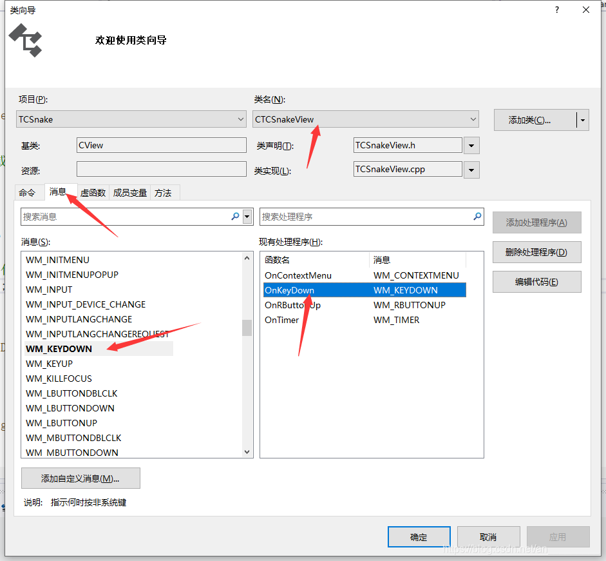Viewport: 606px width, 561px height.
Task: Select WM_LBUTTONDBLCLK message
Action: pyautogui.click(x=71, y=393)
